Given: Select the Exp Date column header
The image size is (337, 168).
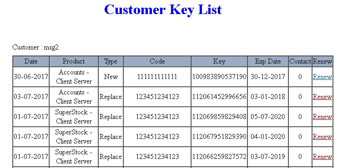Looking at the screenshot, I should 268,61.
